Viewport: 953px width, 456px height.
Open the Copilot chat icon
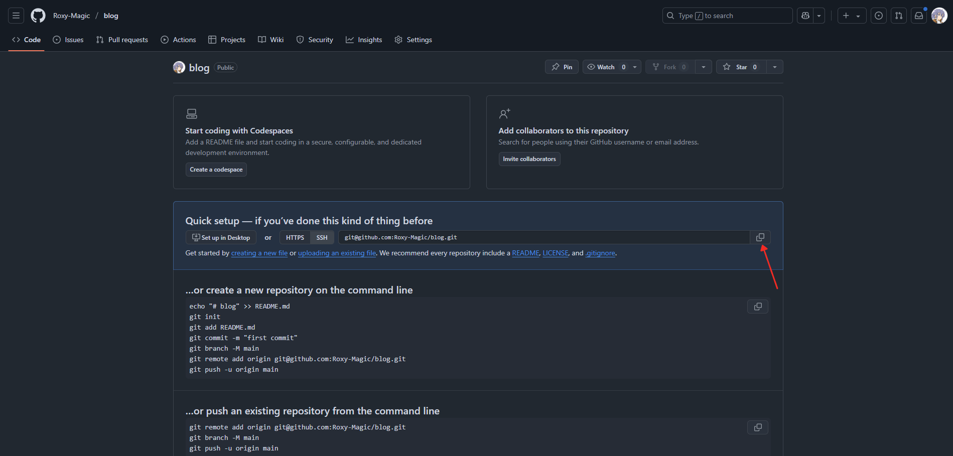click(x=805, y=16)
